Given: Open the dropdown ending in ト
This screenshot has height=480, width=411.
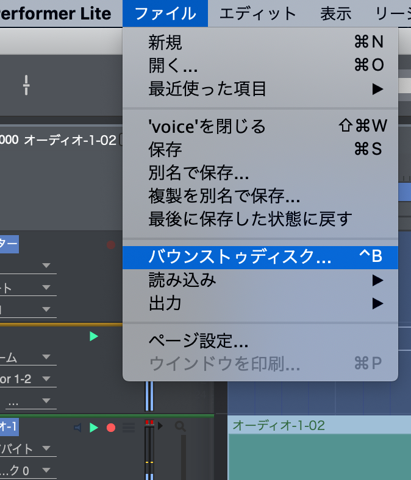Looking at the screenshot, I should click(28, 288).
